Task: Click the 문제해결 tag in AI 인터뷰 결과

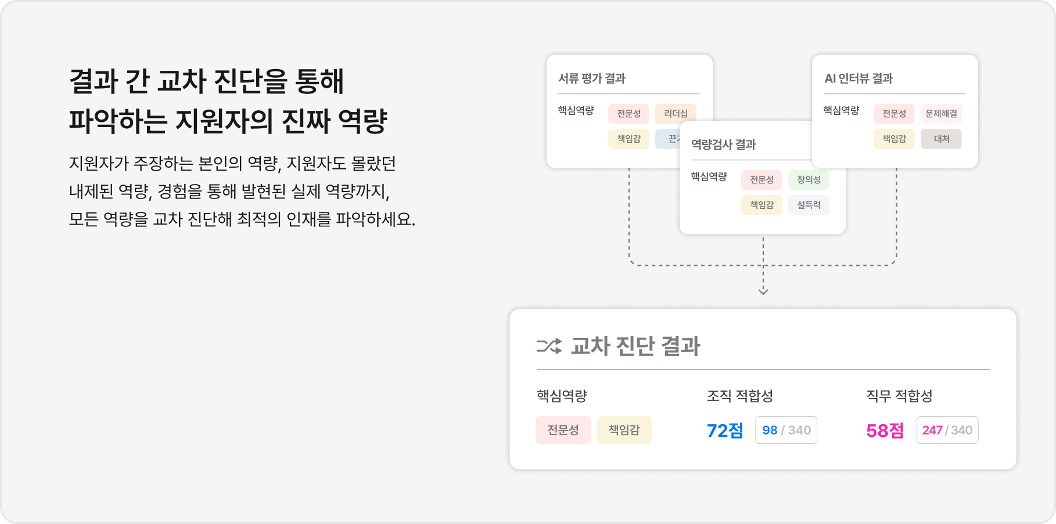Action: [x=941, y=114]
